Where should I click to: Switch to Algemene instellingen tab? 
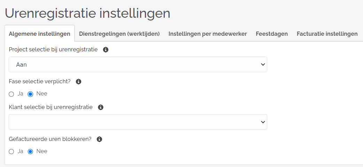point(39,34)
